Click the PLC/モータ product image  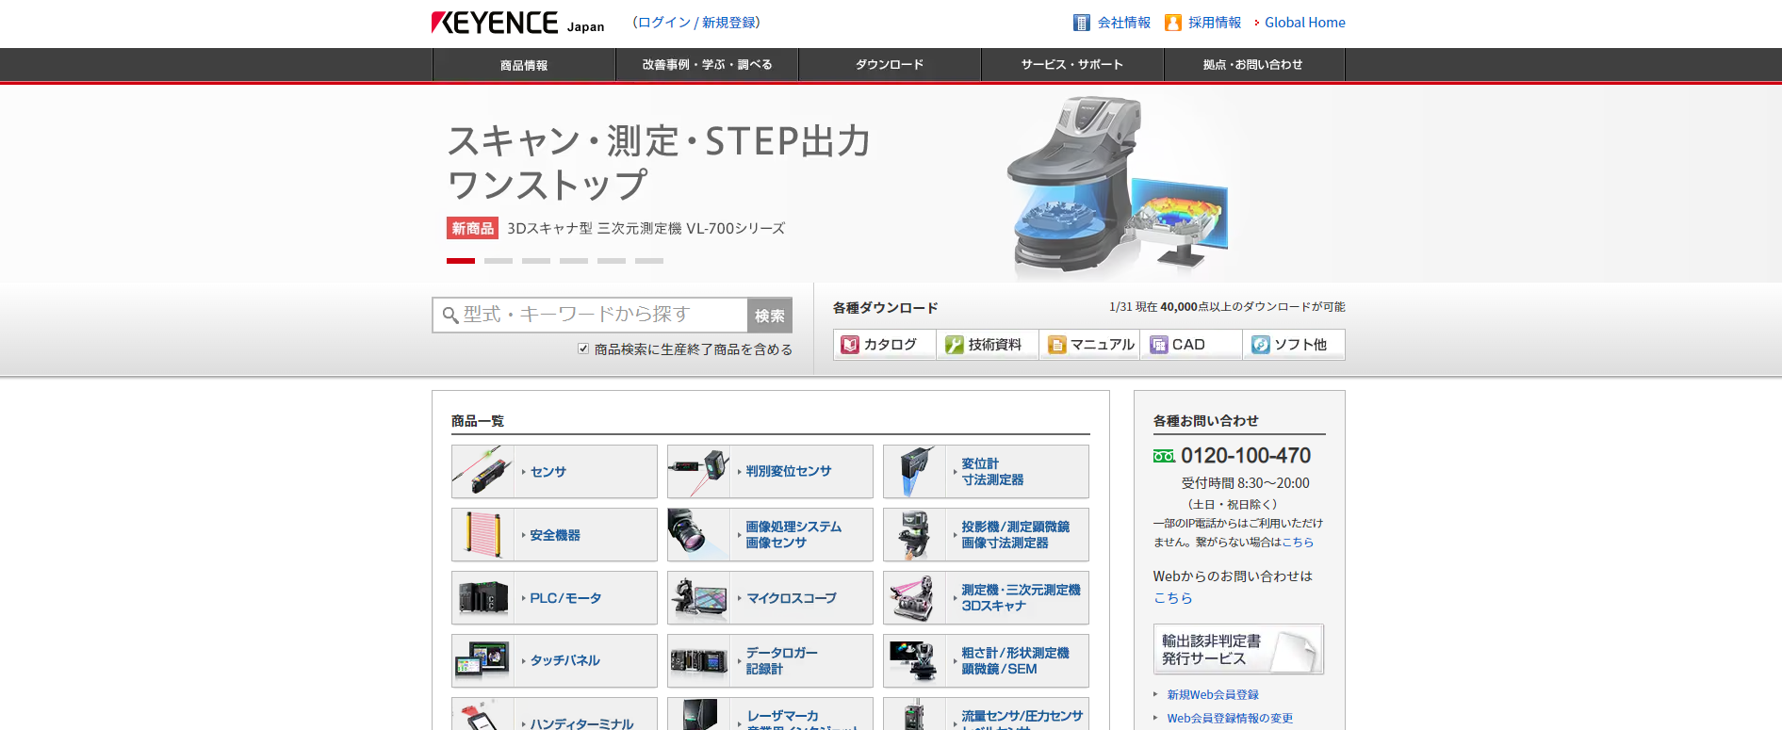(x=483, y=597)
